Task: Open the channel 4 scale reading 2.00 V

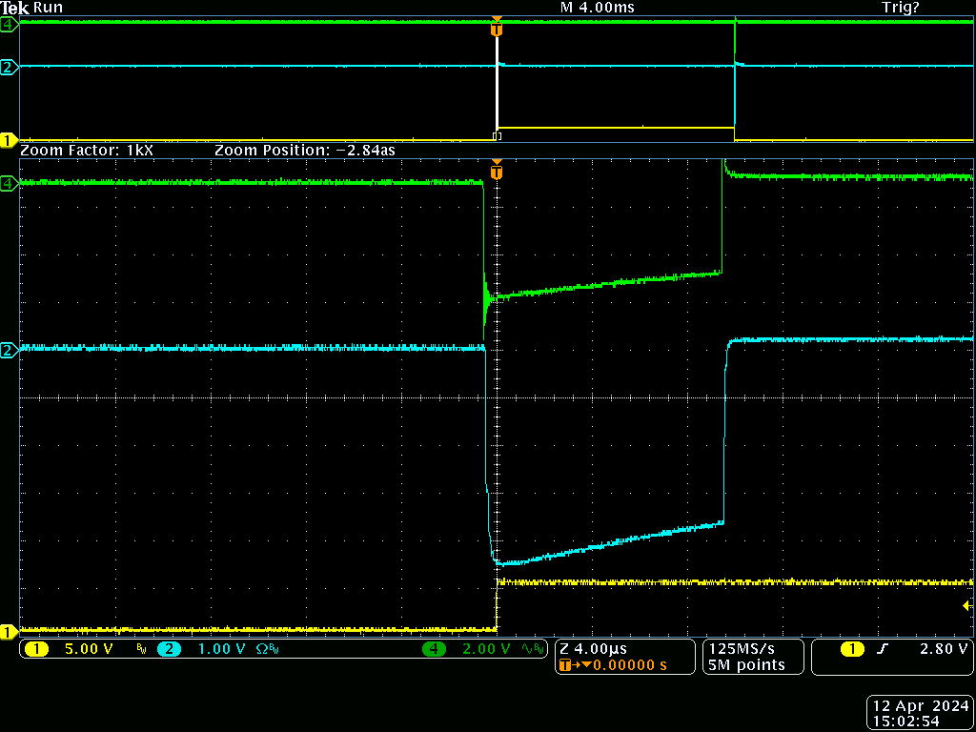Action: point(488,649)
